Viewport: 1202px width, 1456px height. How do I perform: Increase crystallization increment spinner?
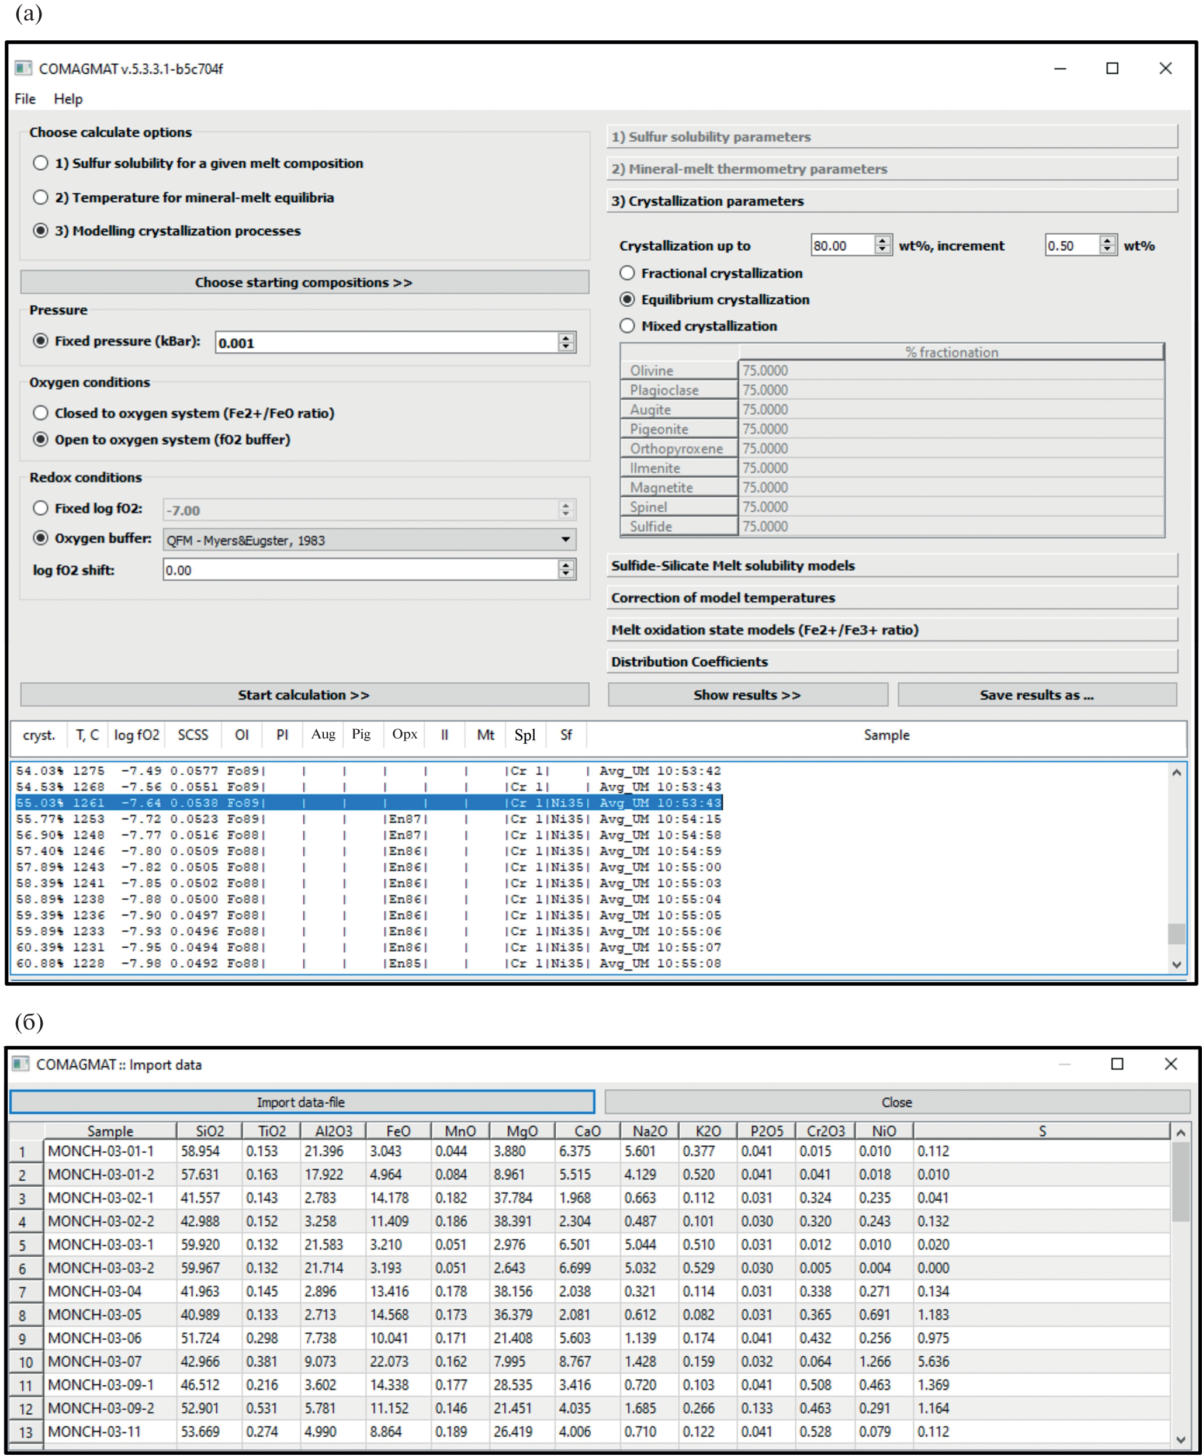coord(1107,240)
